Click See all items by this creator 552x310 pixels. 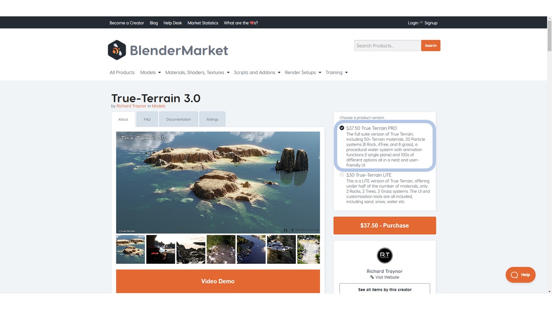385,289
